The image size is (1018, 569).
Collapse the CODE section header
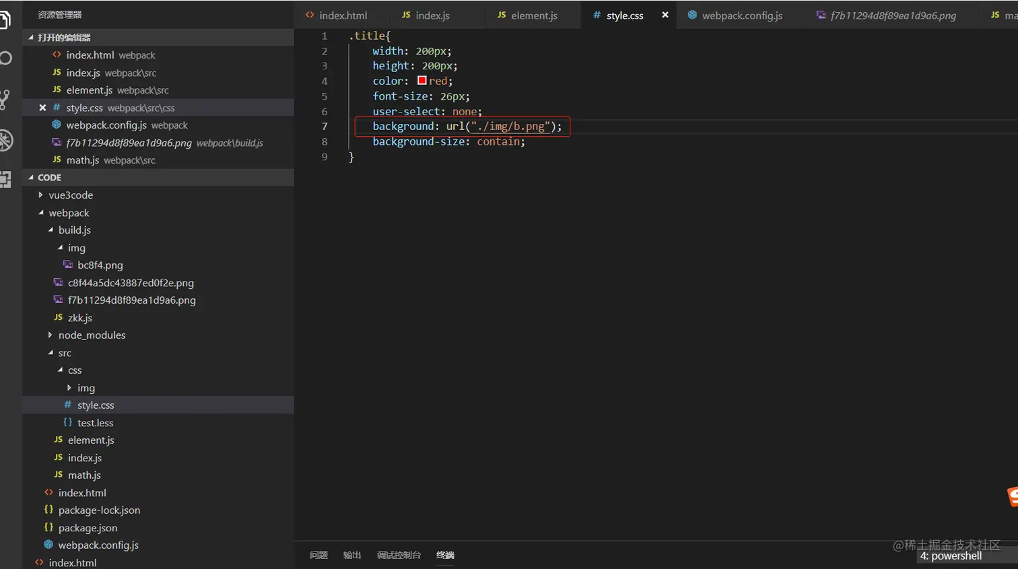(x=158, y=178)
